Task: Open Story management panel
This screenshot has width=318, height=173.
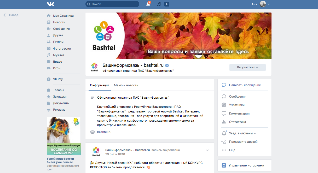Action: (x=246, y=165)
